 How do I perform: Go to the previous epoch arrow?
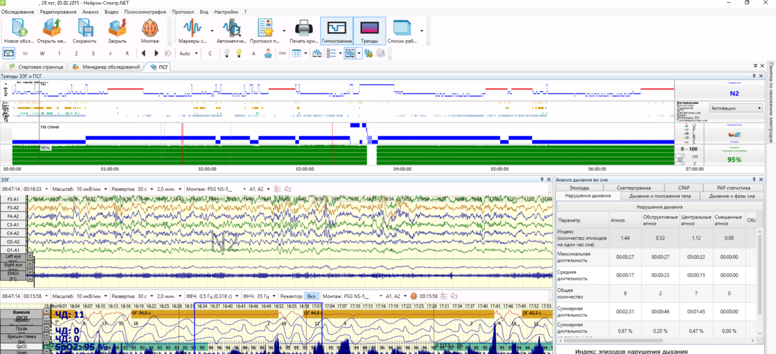point(143,53)
